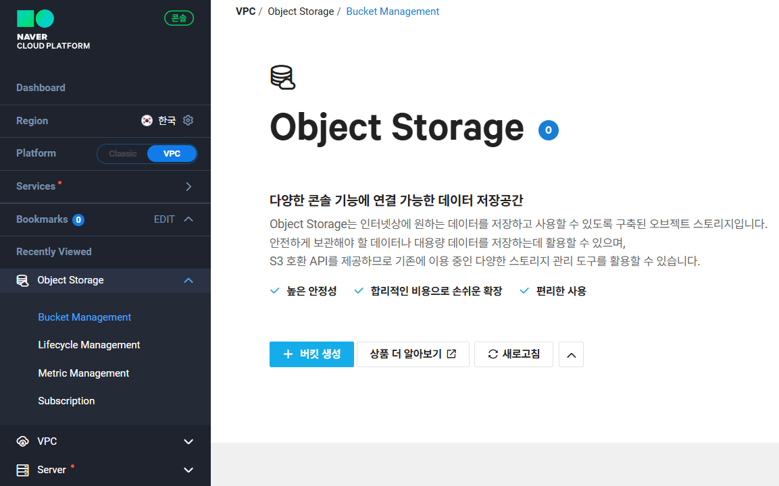Click the large Object Storage database icon
Screen dimensions: 779x486
click(x=282, y=78)
